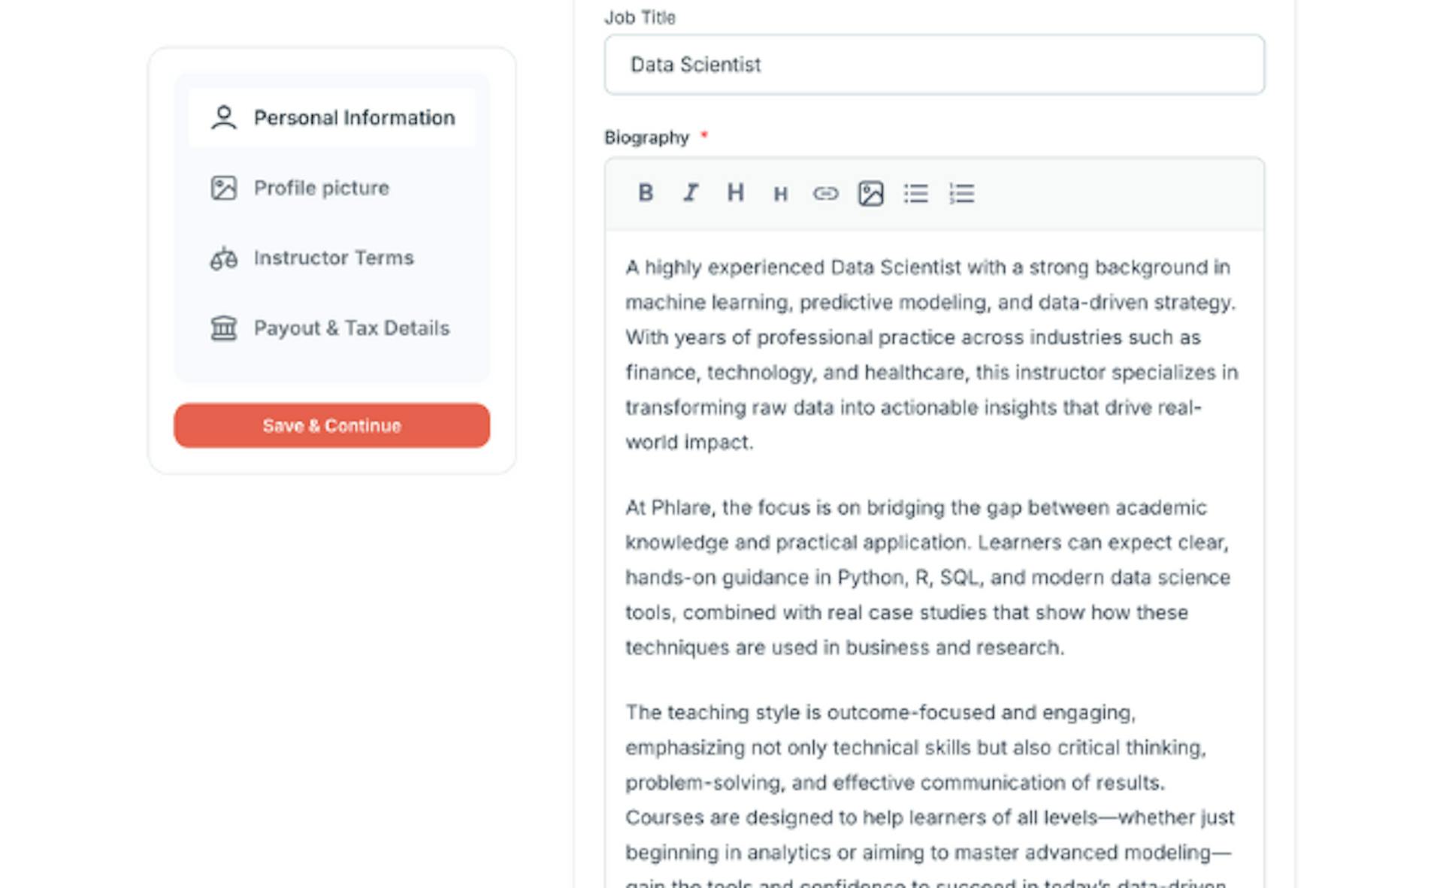Viewport: 1443px width, 888px height.
Task: Insert an image into the biography
Action: 870,194
